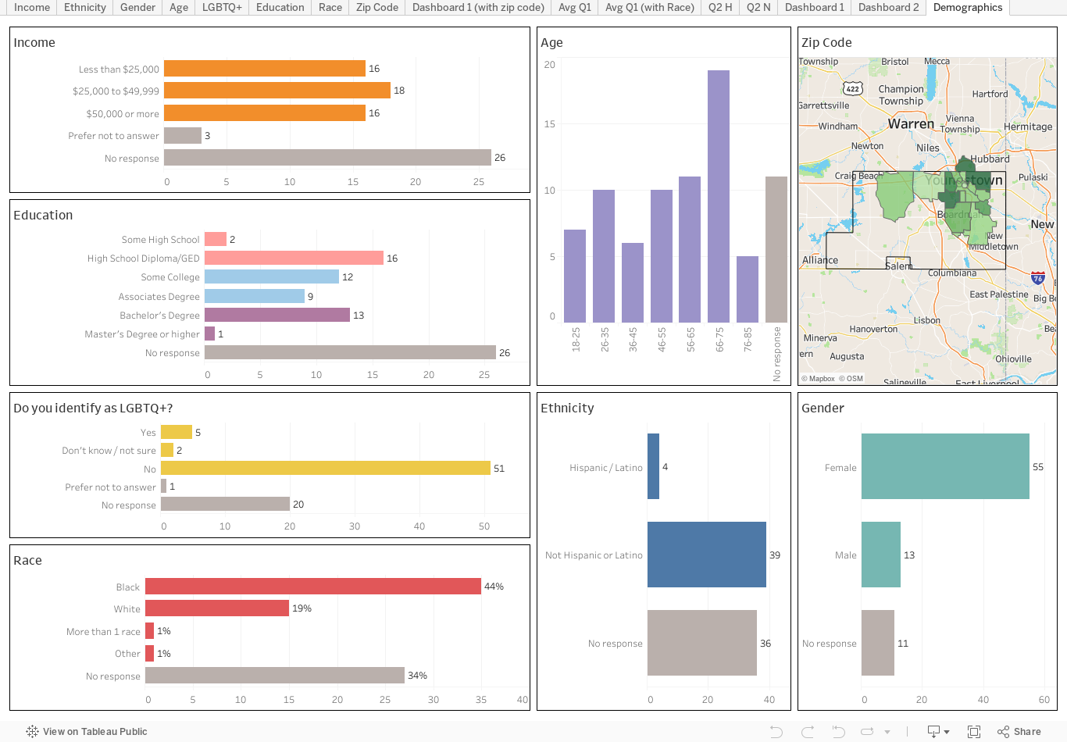Click the large green zip region west of Youngstown
The height and width of the screenshot is (742, 1067).
(x=895, y=196)
